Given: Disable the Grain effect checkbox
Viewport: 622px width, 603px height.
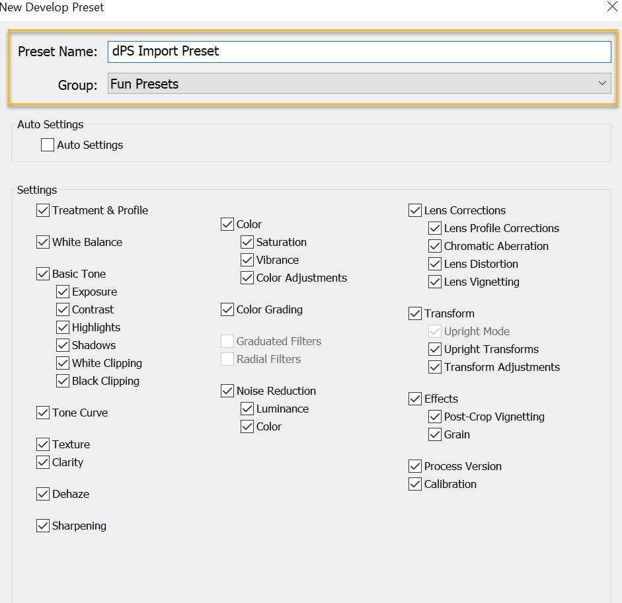Looking at the screenshot, I should (435, 434).
